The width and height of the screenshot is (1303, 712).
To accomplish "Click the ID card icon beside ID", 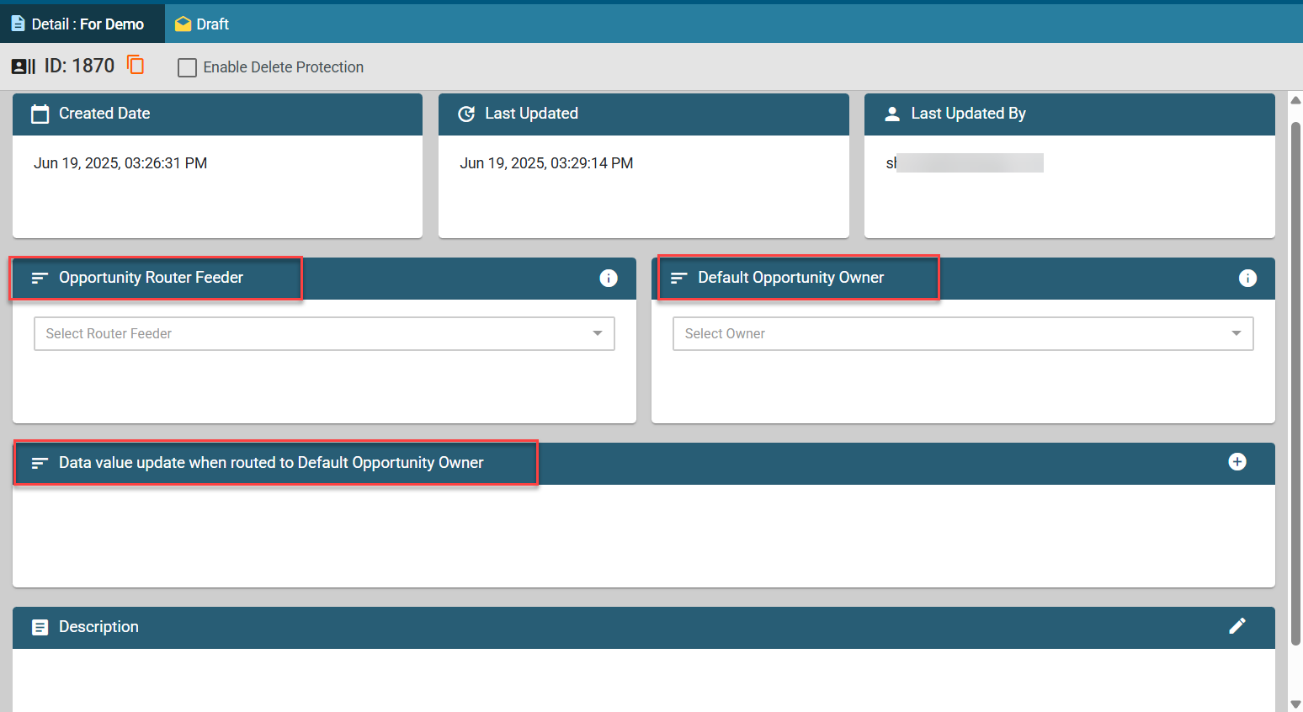I will coord(23,66).
